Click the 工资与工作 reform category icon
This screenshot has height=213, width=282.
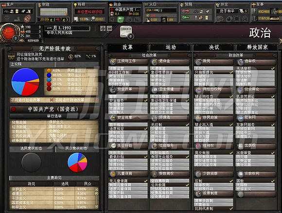(x=113, y=62)
